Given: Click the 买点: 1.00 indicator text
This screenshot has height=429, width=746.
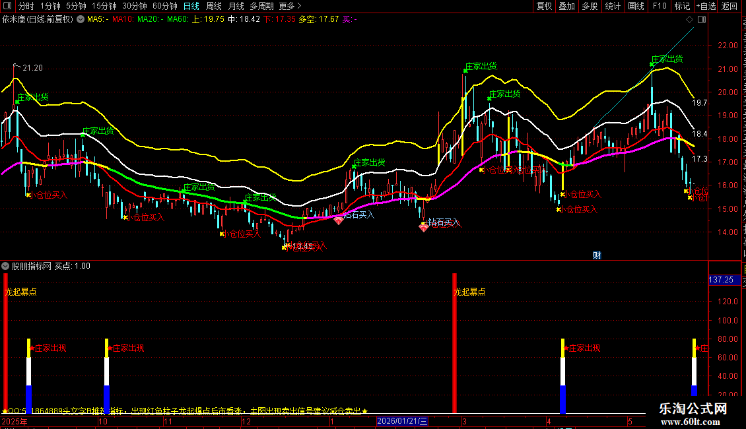Looking at the screenshot, I should coord(73,267).
